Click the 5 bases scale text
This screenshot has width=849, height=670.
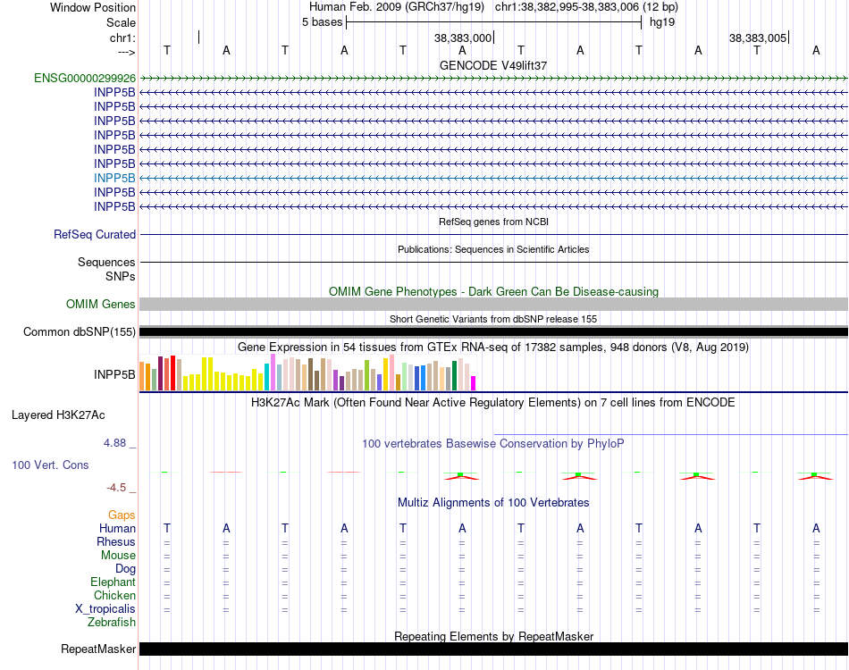(x=322, y=22)
